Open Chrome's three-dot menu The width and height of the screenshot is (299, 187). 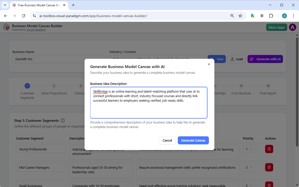pos(293,16)
